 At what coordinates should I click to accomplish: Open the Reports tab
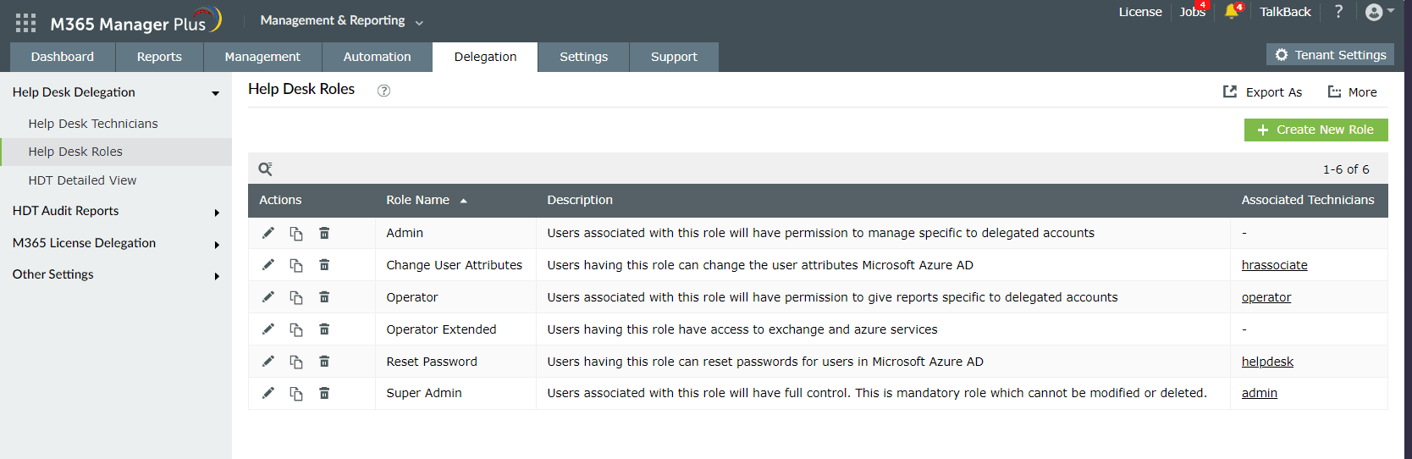pos(159,57)
